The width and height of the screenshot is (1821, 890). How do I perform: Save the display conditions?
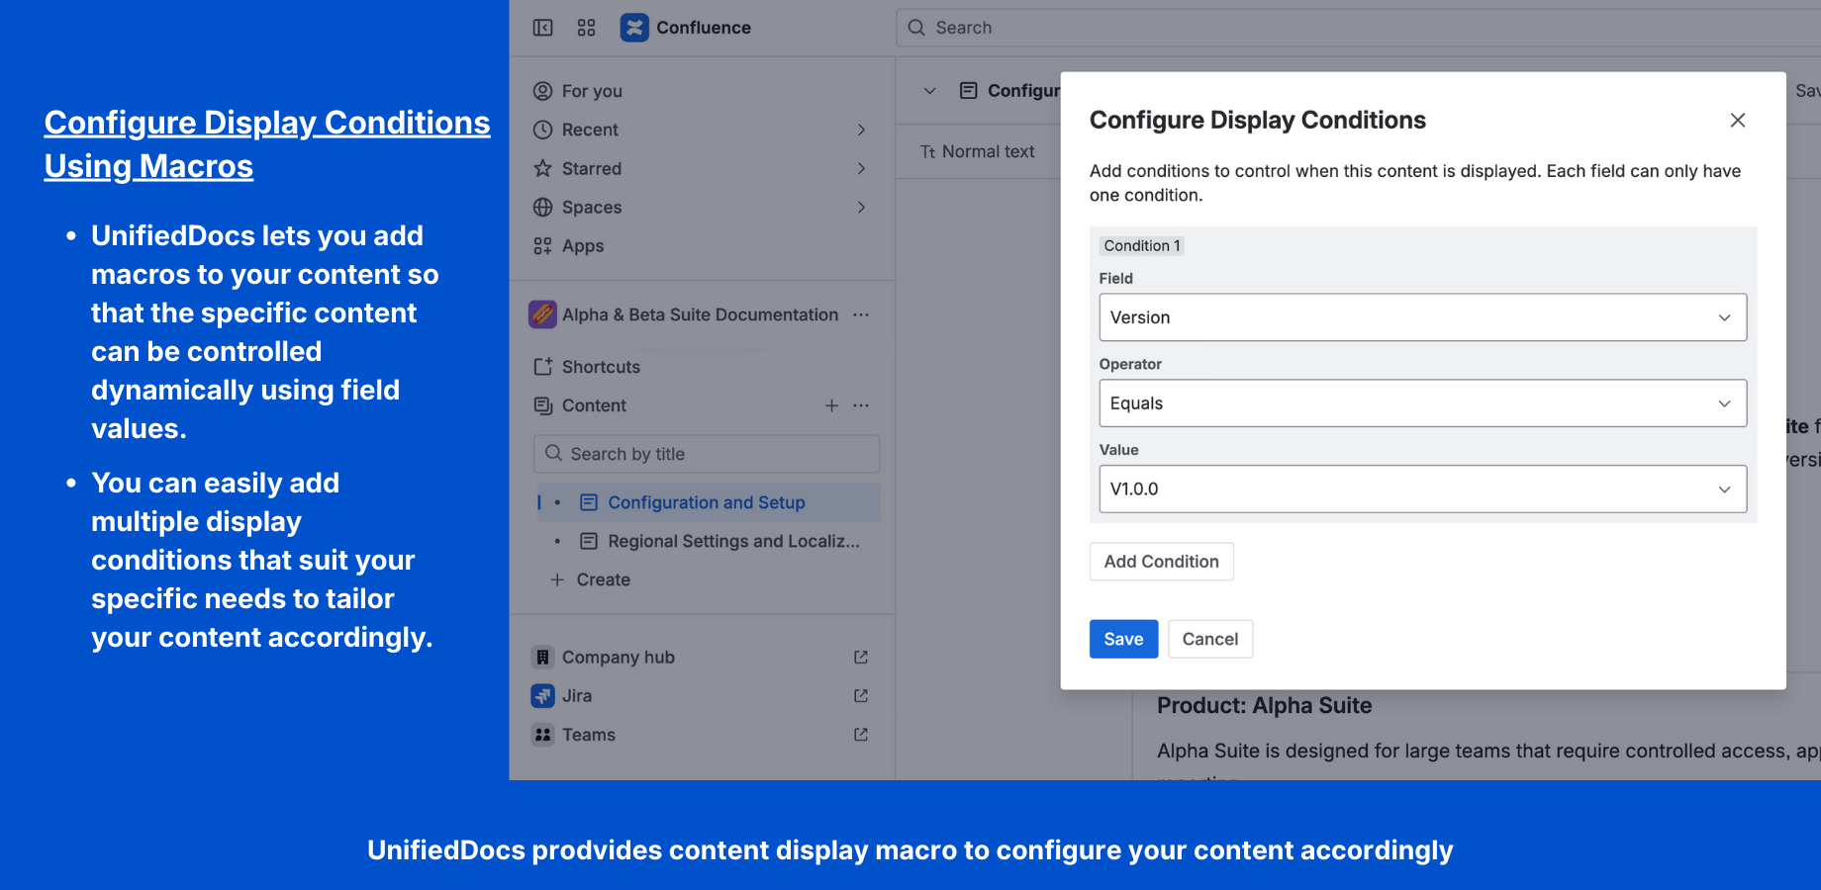(x=1123, y=639)
